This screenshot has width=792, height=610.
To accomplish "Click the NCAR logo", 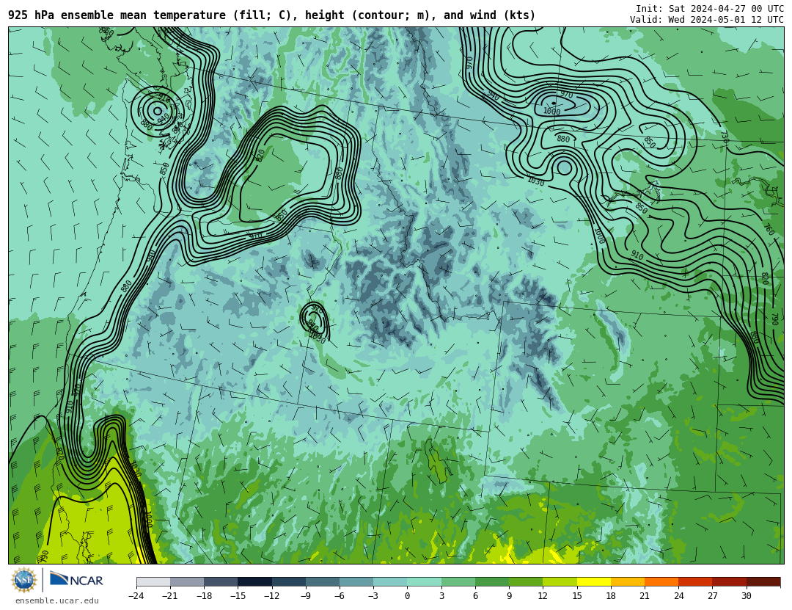I will [x=76, y=579].
